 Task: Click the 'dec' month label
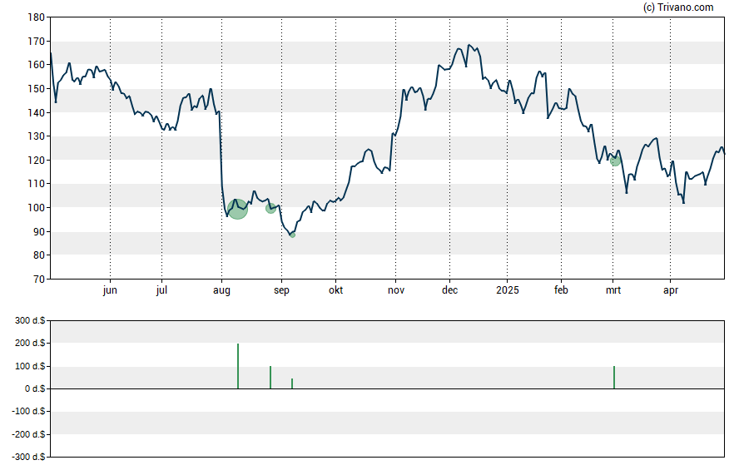[x=449, y=290]
